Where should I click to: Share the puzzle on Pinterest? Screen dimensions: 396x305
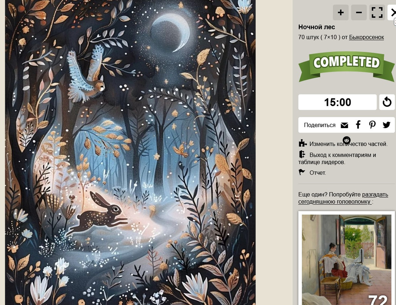click(x=372, y=125)
